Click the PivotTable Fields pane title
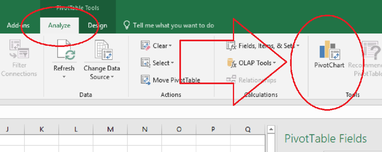This screenshot has height=152, width=382. coord(326,138)
